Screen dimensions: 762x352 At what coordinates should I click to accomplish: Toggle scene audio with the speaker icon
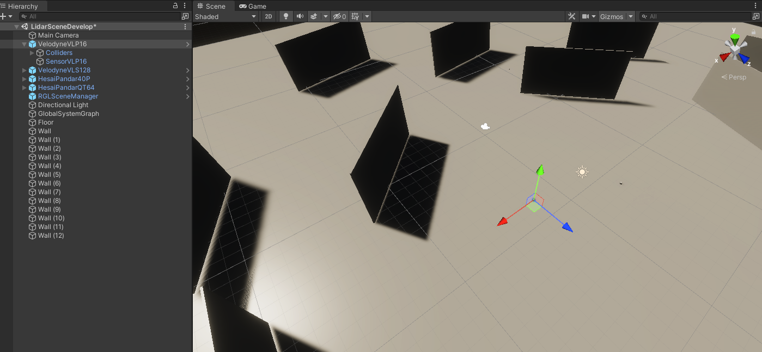tap(300, 16)
